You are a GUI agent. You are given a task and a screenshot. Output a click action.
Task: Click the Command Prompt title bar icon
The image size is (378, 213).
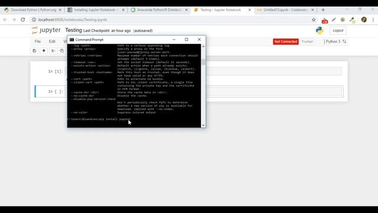[71, 40]
